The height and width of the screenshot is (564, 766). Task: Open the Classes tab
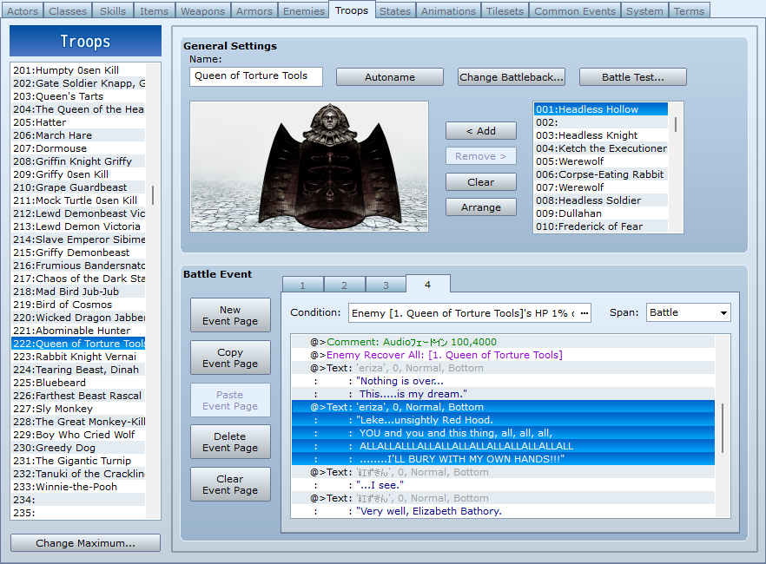pos(68,10)
